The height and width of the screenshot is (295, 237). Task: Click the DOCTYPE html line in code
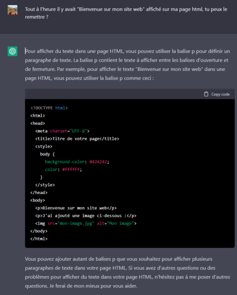[49, 108]
